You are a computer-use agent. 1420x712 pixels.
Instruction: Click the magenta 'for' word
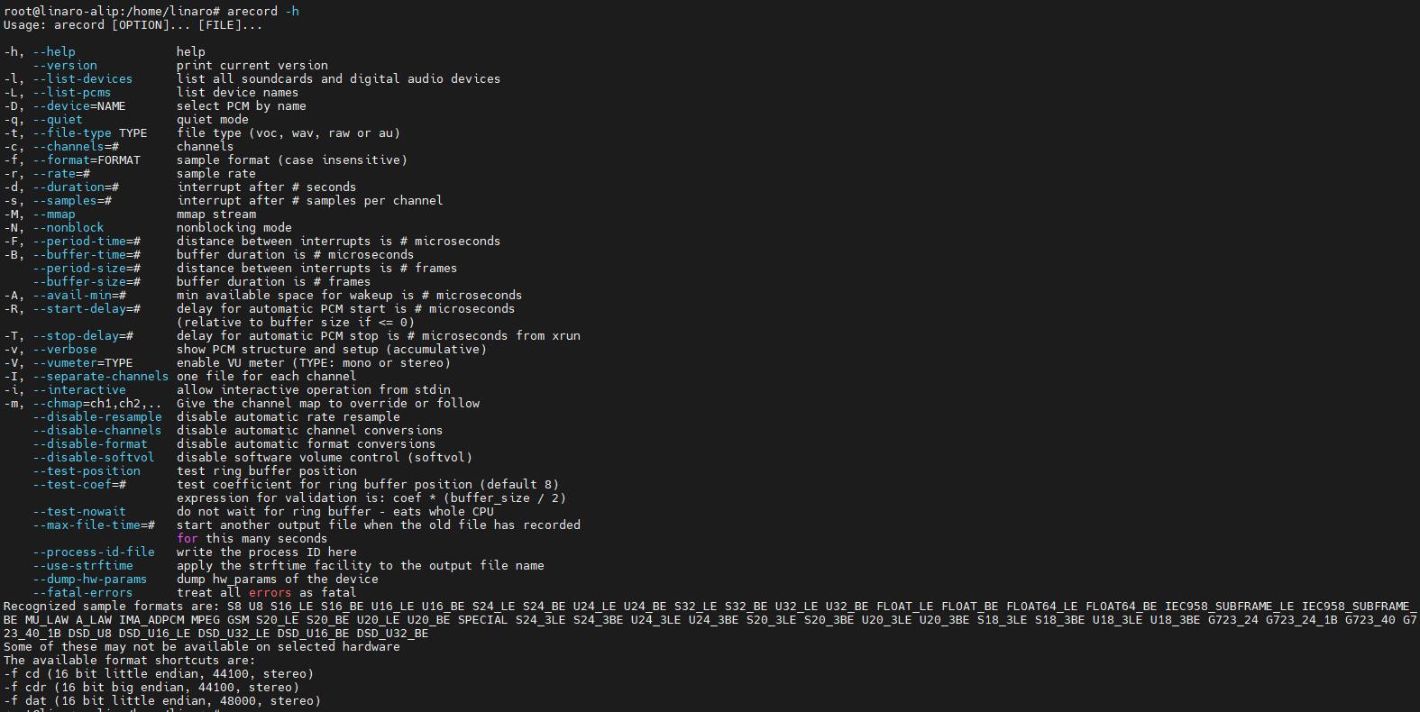[188, 539]
